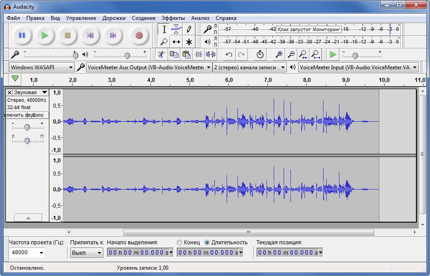Select the Draw pencil tool
Viewport: 430px width, 276px height.
[188, 29]
